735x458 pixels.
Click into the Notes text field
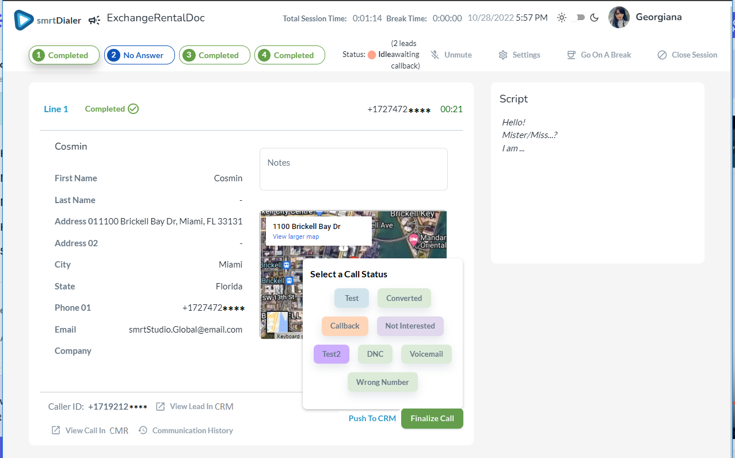(353, 170)
